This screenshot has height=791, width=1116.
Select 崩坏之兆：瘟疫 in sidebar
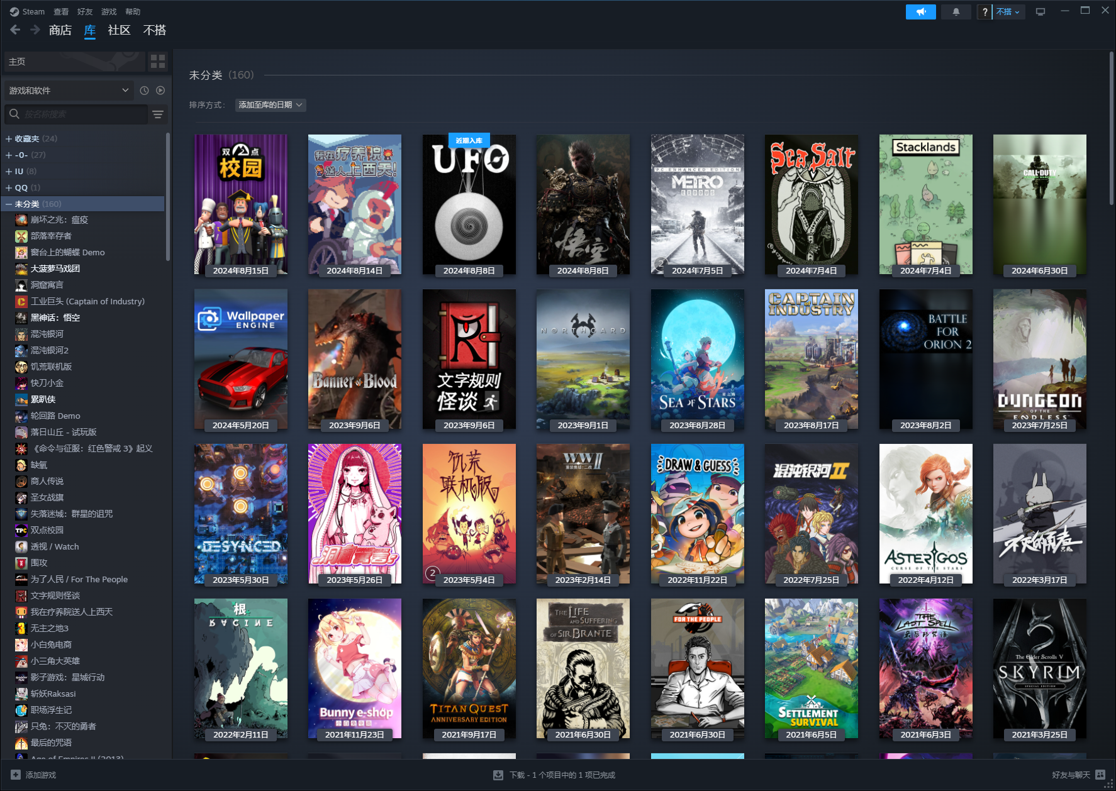point(84,219)
